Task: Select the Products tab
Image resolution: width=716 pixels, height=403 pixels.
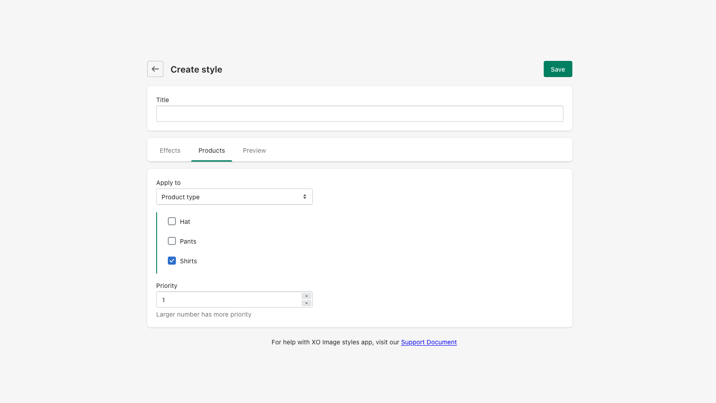Action: pyautogui.click(x=212, y=150)
